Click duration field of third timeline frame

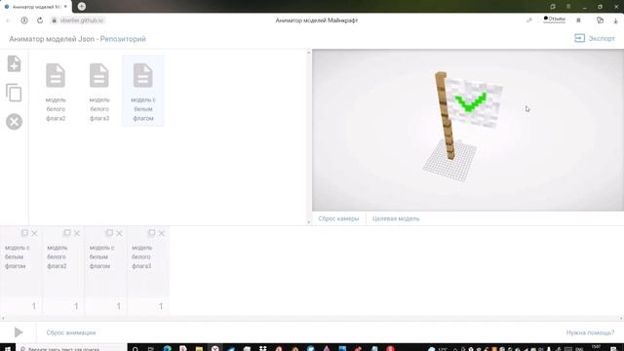coord(105,306)
